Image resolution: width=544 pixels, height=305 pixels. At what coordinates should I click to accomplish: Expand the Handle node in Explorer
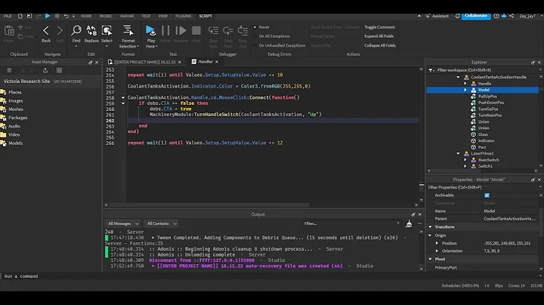click(465, 84)
